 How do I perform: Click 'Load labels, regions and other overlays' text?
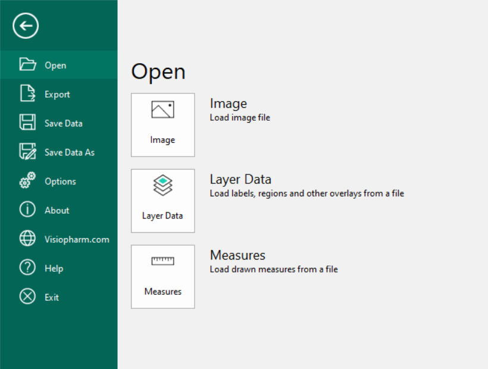click(x=307, y=193)
